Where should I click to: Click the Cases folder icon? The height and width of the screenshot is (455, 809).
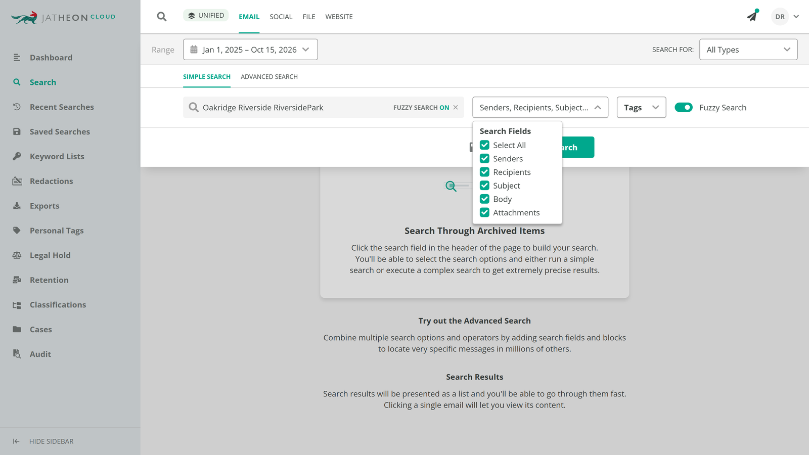pyautogui.click(x=17, y=329)
